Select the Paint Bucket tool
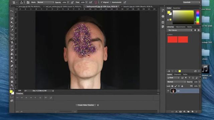This screenshot has width=214, height=120. (x=12, y=54)
